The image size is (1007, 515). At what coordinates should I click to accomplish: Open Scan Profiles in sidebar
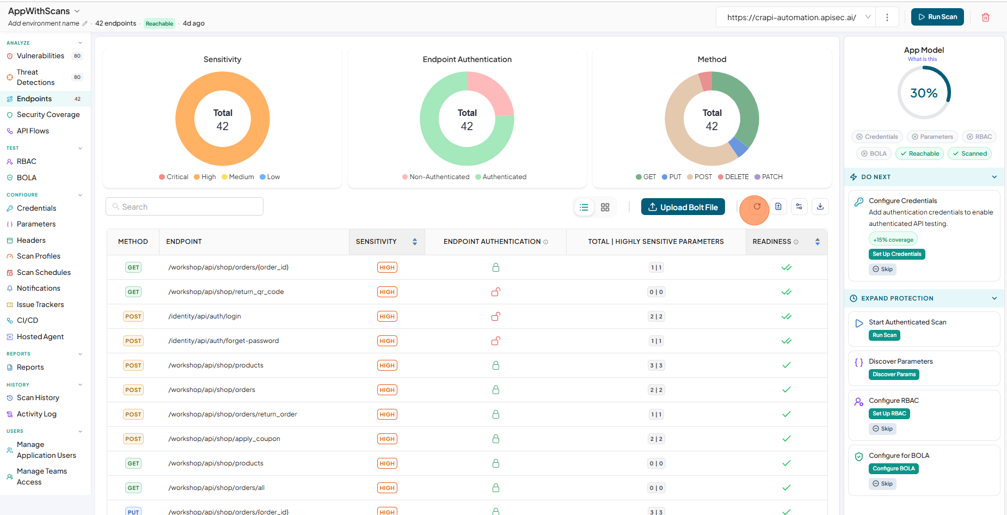pos(39,256)
